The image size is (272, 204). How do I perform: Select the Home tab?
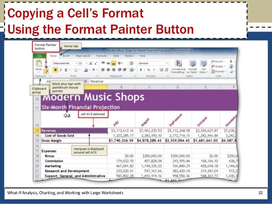click(x=53, y=56)
